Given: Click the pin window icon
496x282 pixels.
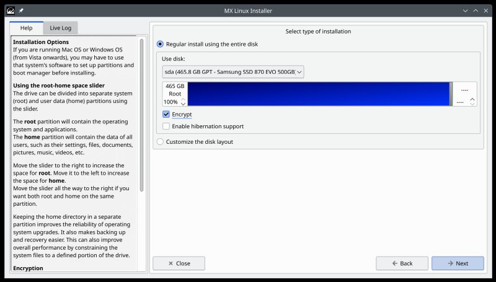Looking at the screenshot, I should (21, 11).
